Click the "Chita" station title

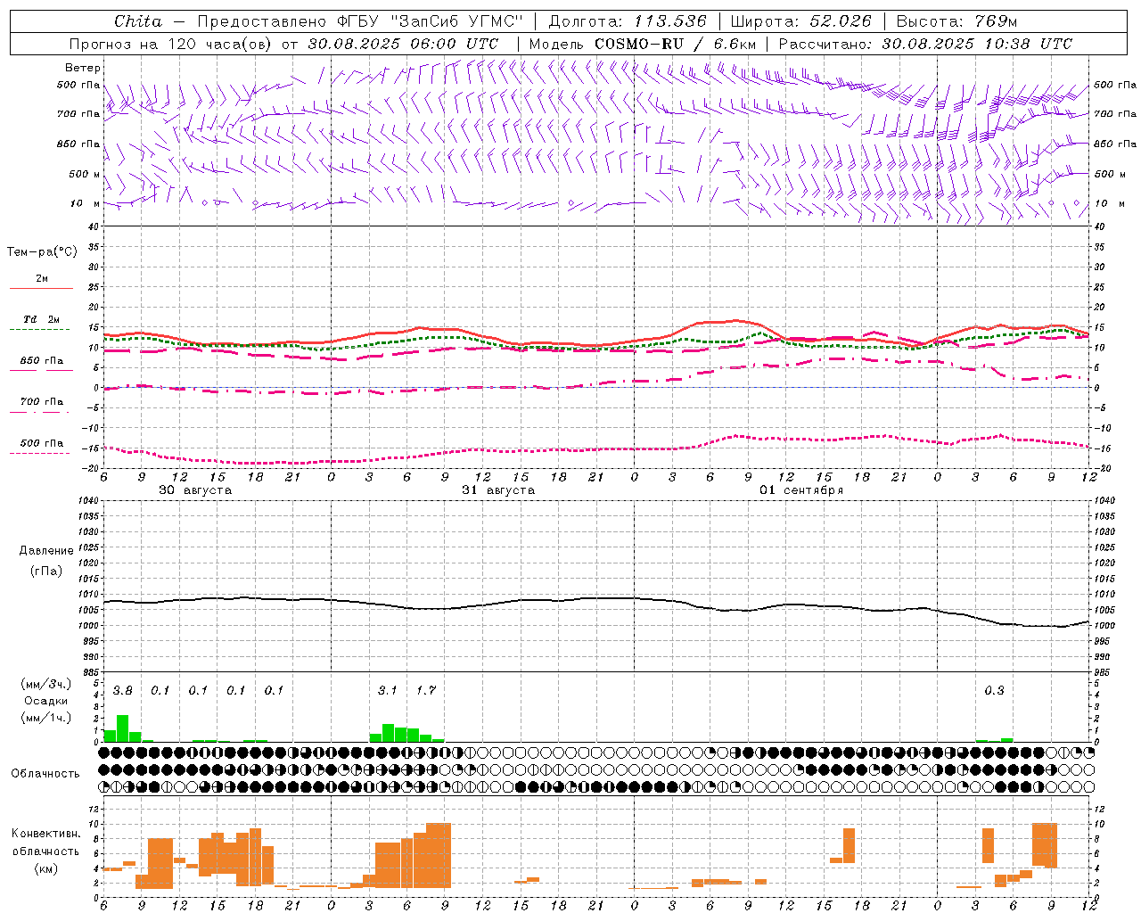tap(137, 21)
